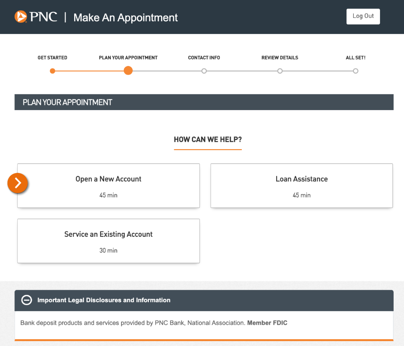Click the All Set progress circle
This screenshot has width=404, height=346.
[x=356, y=71]
